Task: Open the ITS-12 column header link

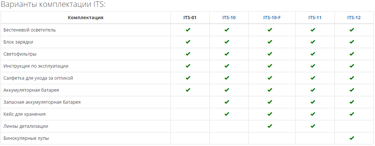Action: point(354,18)
